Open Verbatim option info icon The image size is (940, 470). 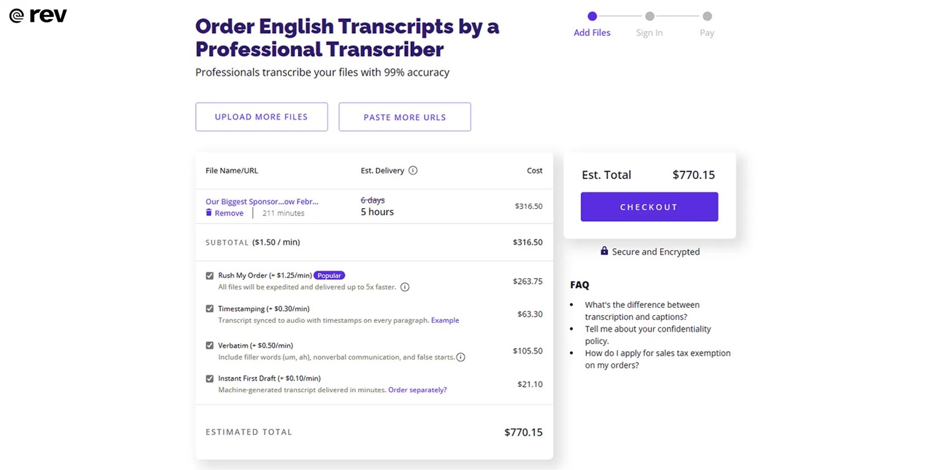coord(461,357)
